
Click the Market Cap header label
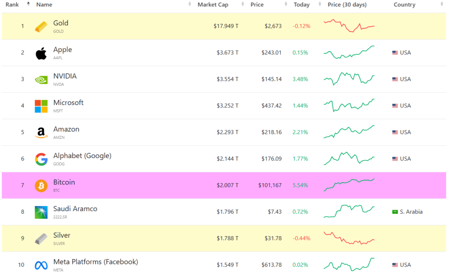[x=213, y=4]
